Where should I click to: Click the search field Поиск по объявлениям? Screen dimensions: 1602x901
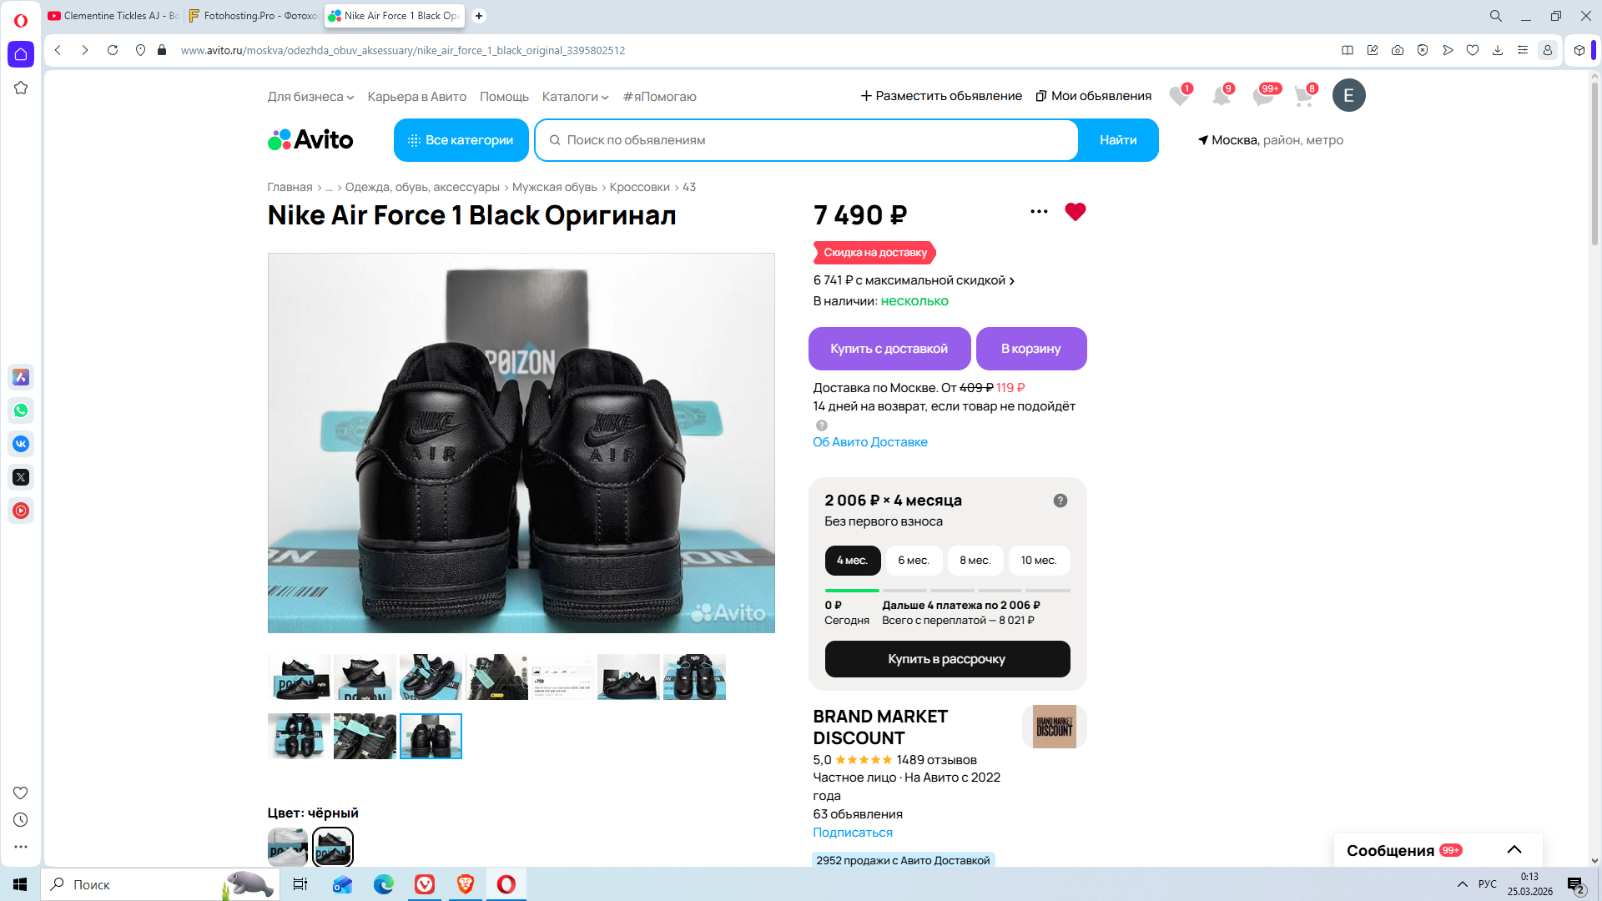point(809,140)
